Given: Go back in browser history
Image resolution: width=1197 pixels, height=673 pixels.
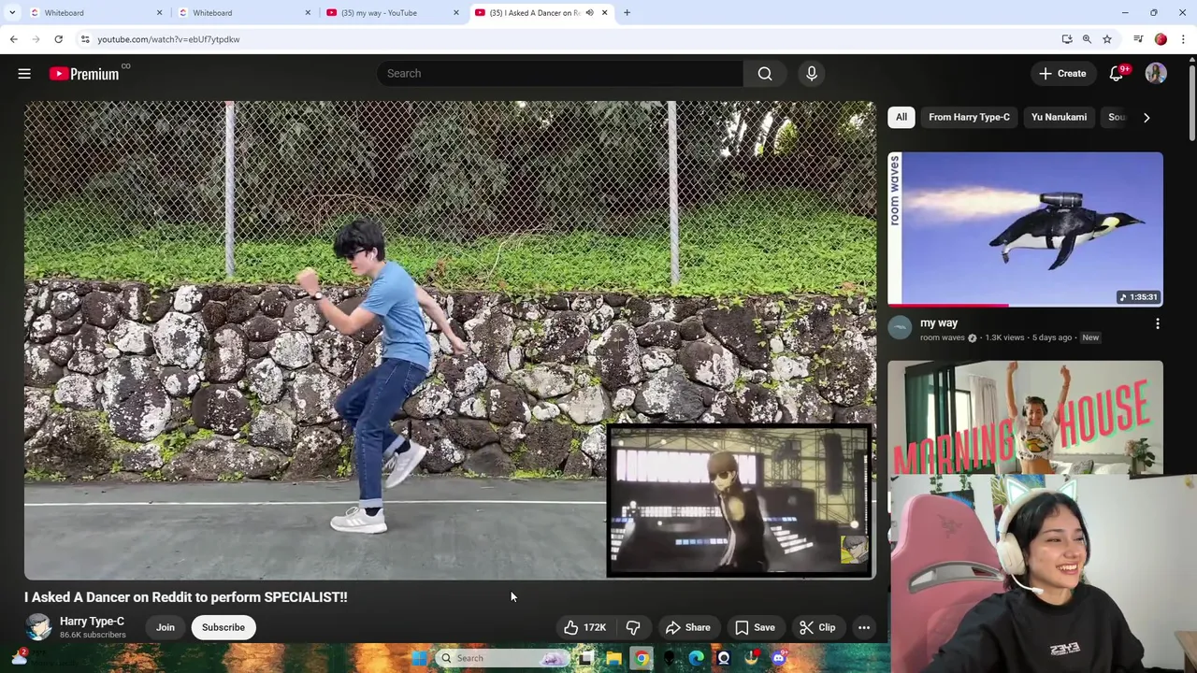Looking at the screenshot, I should 13,39.
